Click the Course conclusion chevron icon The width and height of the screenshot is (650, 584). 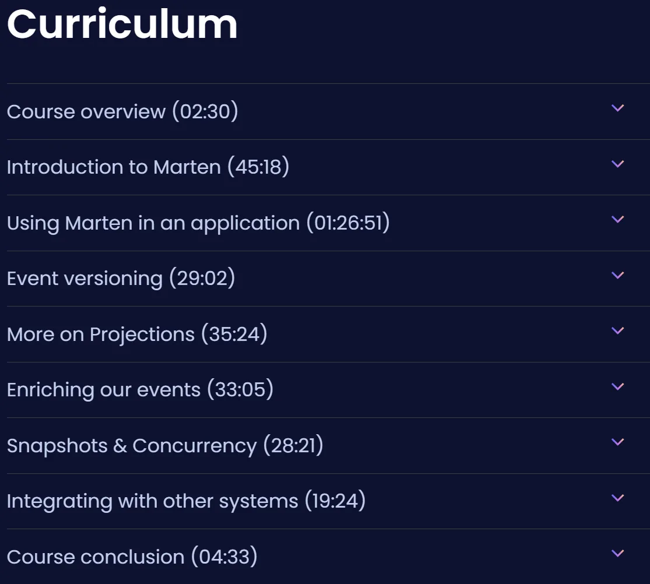coord(618,553)
